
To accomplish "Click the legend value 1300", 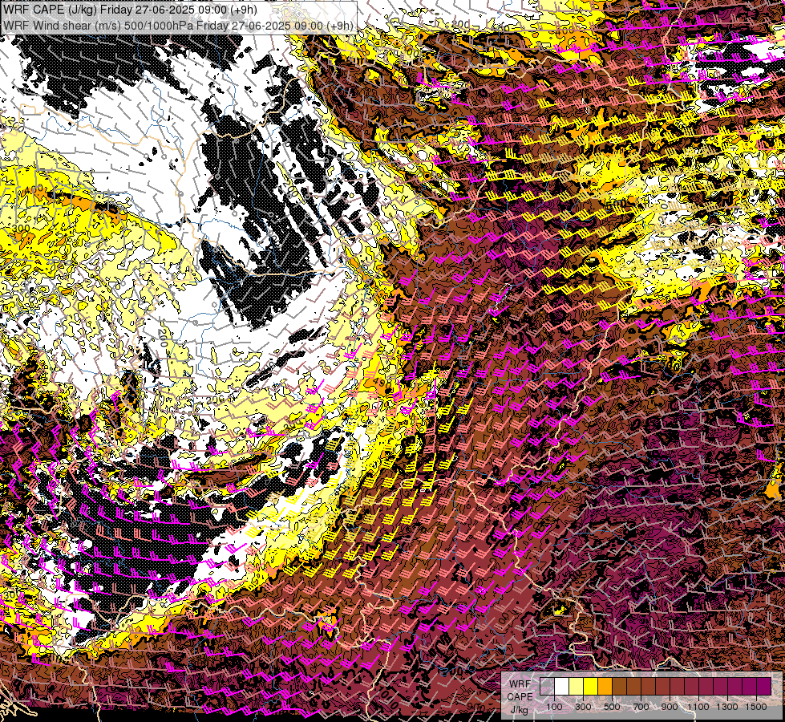I will (727, 707).
